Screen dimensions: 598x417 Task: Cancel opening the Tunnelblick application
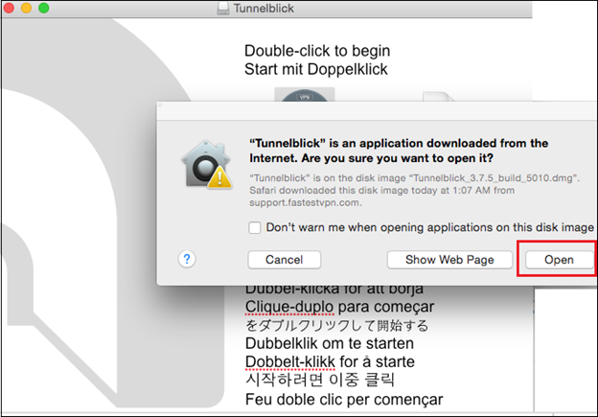[284, 260]
